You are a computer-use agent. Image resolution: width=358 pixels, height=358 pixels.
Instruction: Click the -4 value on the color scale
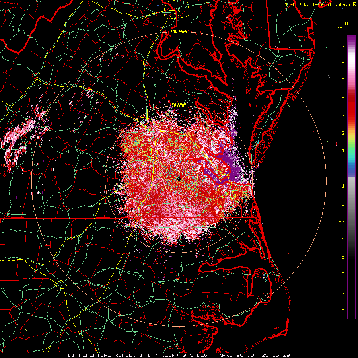(x=342, y=239)
